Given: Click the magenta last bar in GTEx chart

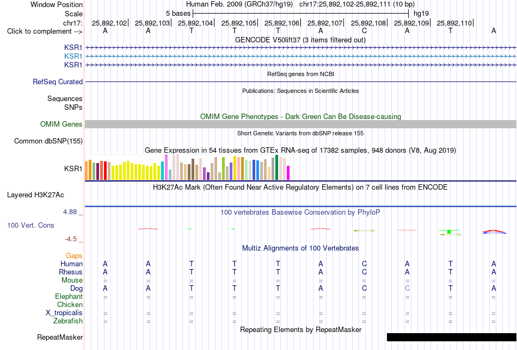Looking at the screenshot, I should (288, 173).
